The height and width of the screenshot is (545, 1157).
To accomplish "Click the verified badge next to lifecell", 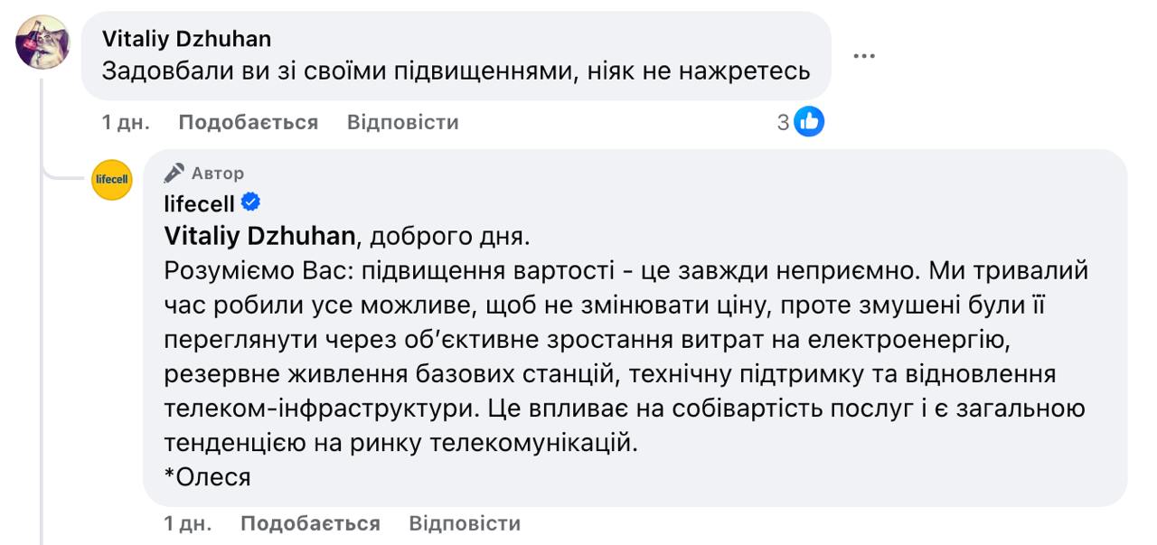I will pos(251,202).
